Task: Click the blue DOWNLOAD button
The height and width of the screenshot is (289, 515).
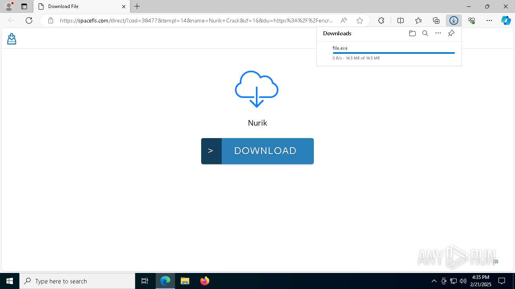Action: pyautogui.click(x=257, y=151)
